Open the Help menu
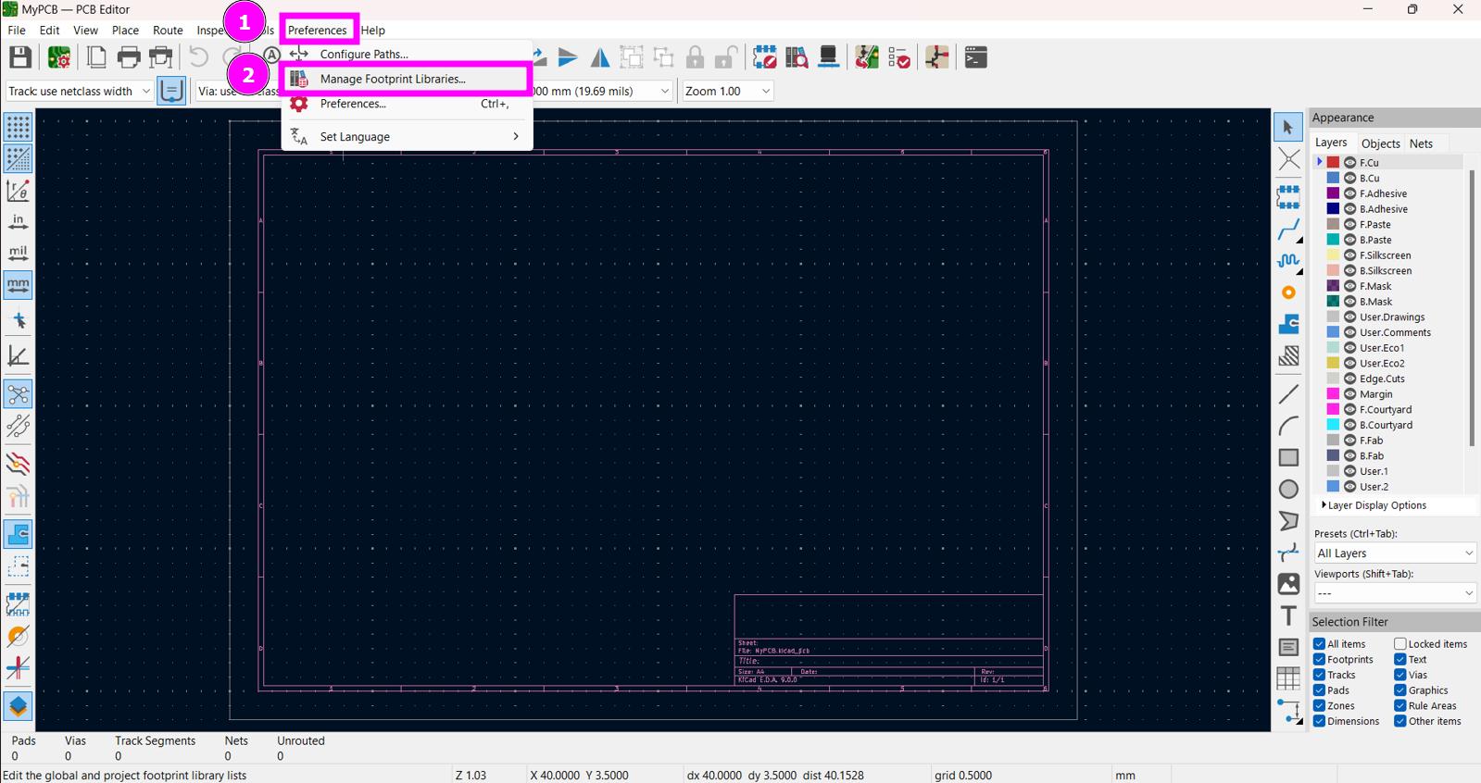Image resolution: width=1481 pixels, height=783 pixels. (x=373, y=31)
